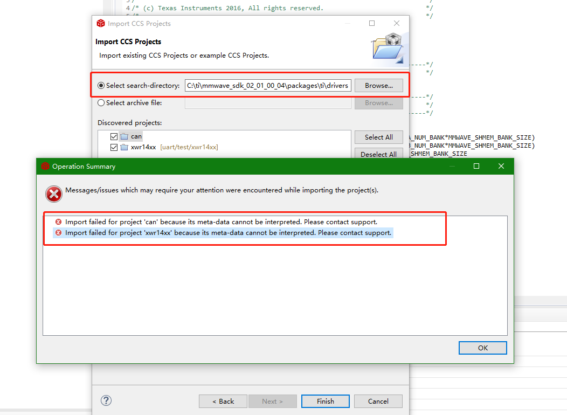Image resolution: width=567 pixels, height=415 pixels.
Task: Choose the Select search-directory radio button
Action: [x=101, y=86]
